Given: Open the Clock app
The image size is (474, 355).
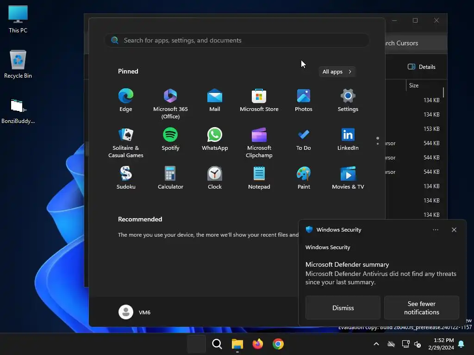Looking at the screenshot, I should [215, 178].
